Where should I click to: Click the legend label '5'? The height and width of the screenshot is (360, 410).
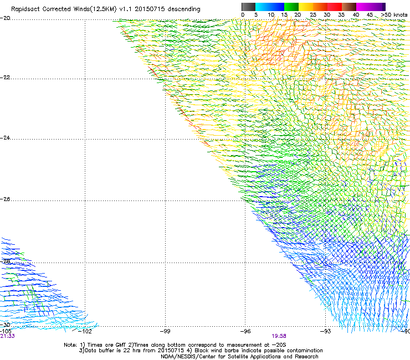(256, 15)
